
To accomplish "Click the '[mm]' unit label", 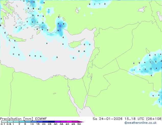I will pos(28,119).
